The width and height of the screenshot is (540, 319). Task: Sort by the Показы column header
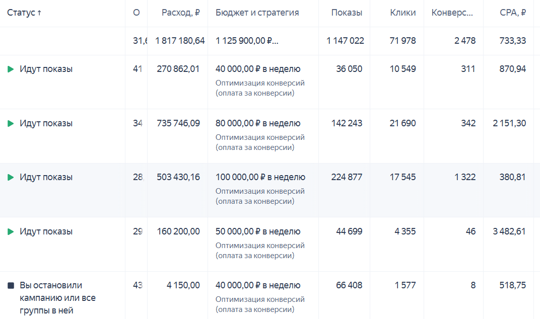[347, 13]
